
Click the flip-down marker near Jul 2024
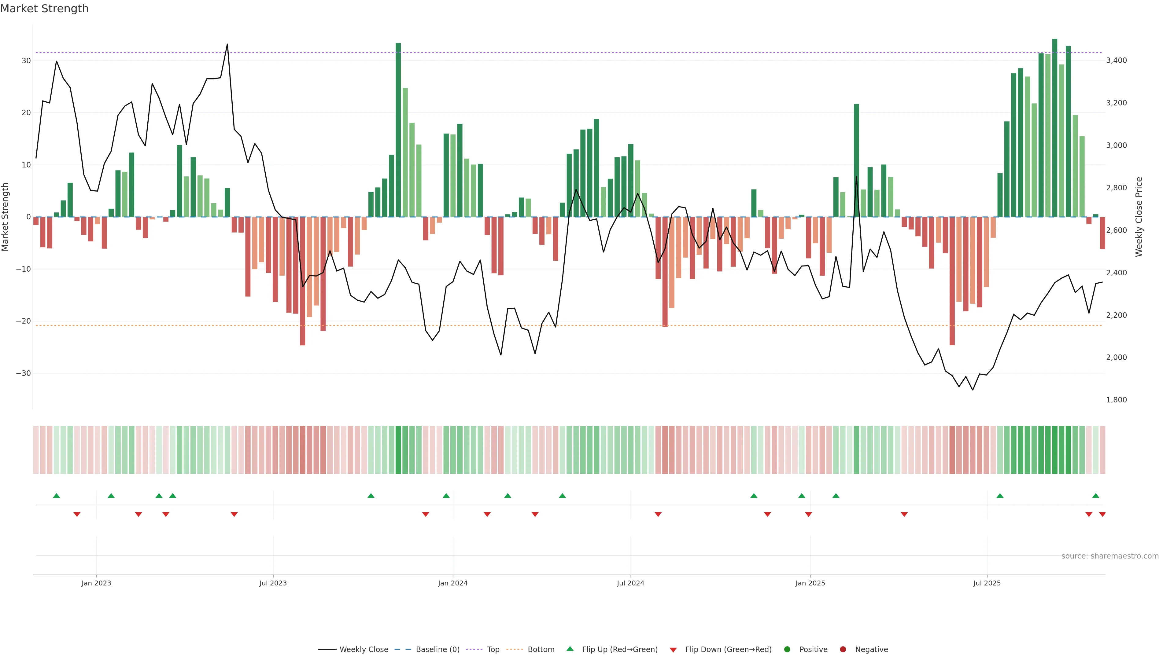[658, 514]
